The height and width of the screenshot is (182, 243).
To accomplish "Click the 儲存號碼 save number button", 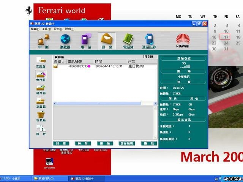I will (127, 143).
